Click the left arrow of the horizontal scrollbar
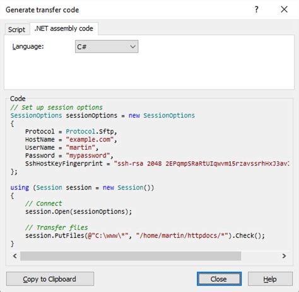299x292 pixels. click(x=15, y=256)
